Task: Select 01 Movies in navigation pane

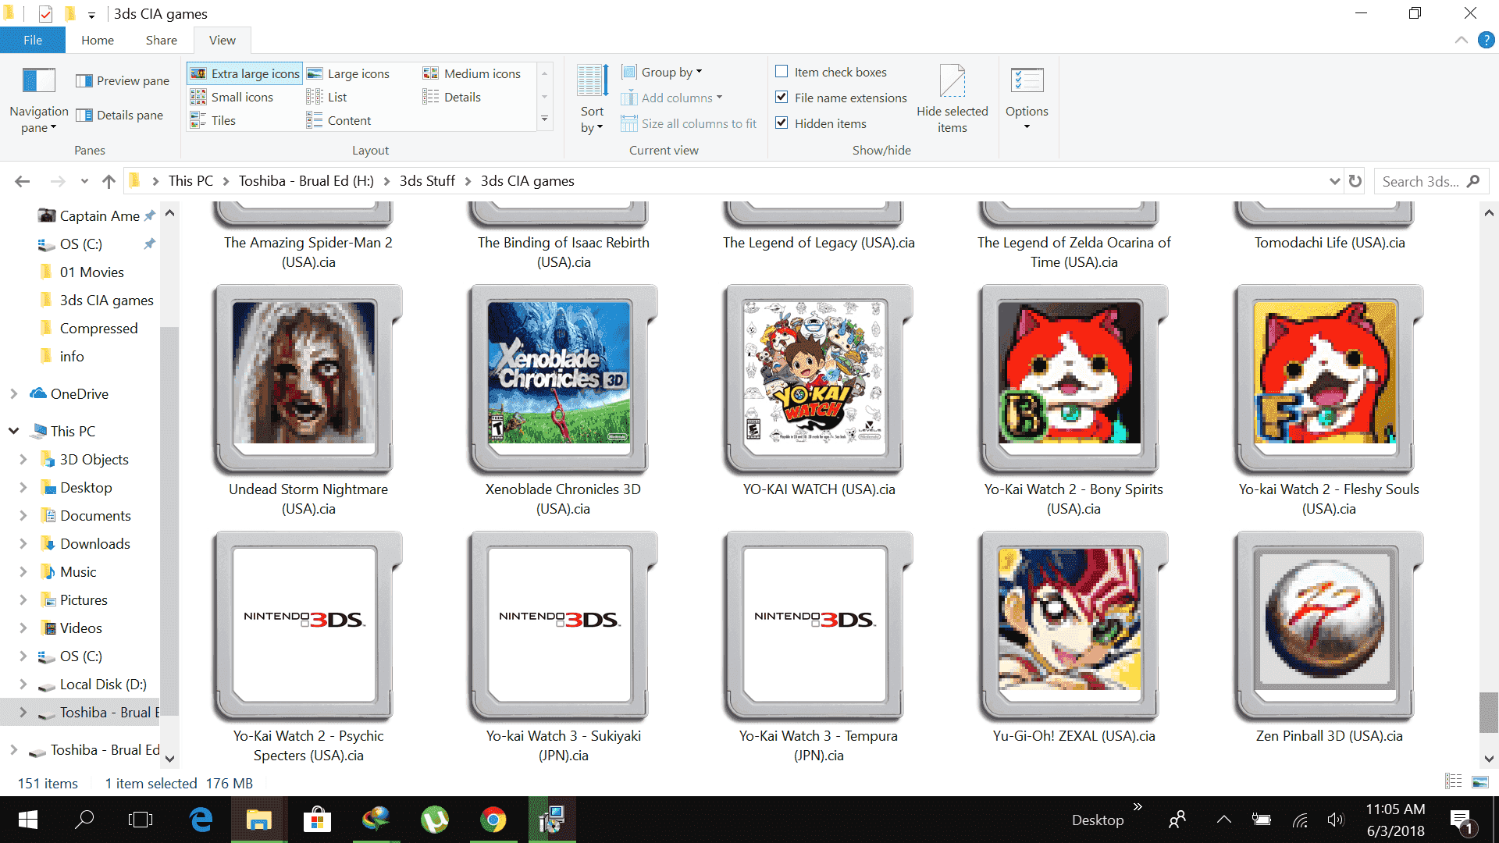Action: pyautogui.click(x=91, y=272)
